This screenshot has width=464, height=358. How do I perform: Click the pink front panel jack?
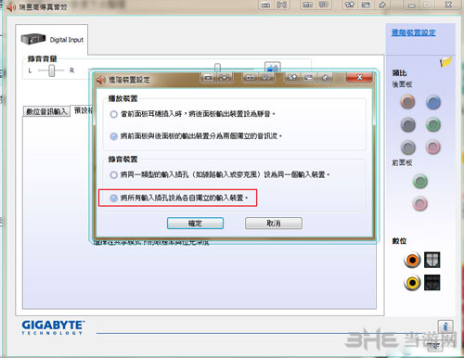pos(420,204)
